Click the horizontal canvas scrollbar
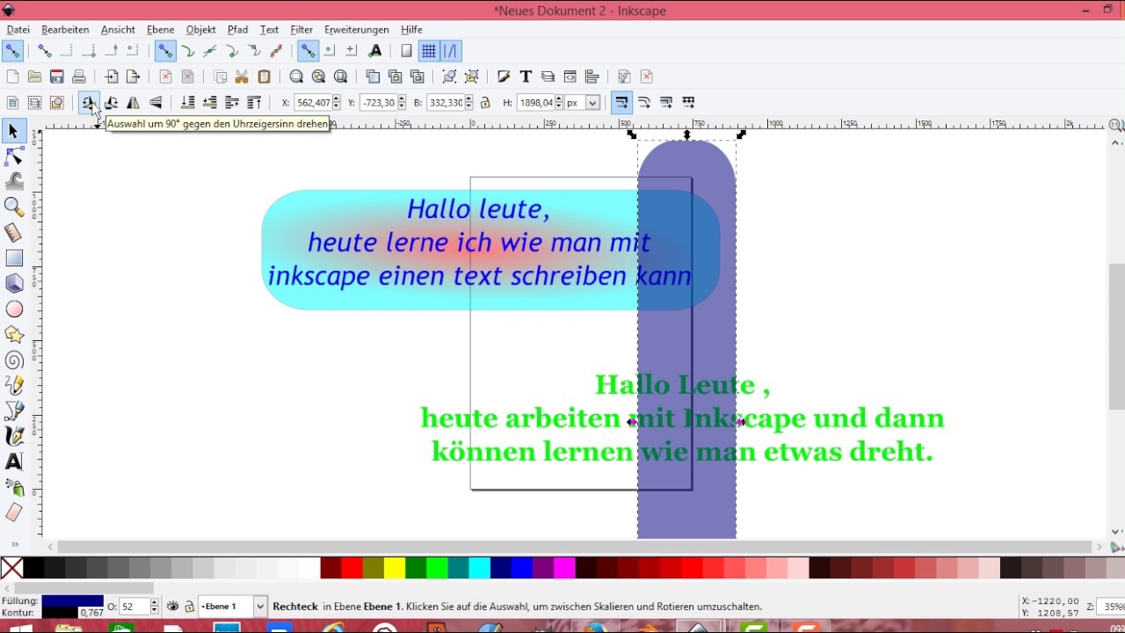Screen dimensions: 1125x633 pyautogui.click(x=574, y=547)
